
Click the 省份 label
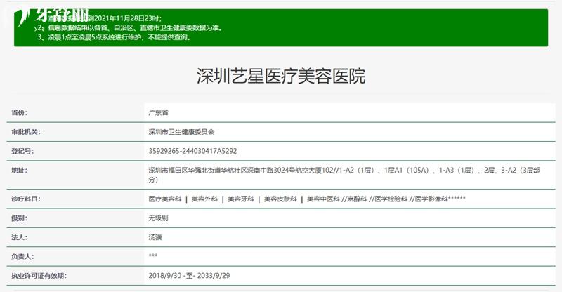[x=19, y=112]
